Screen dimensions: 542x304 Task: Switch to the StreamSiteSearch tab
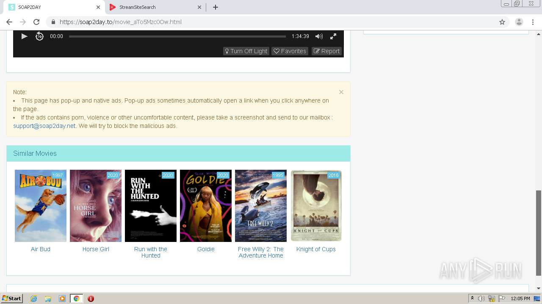coord(155,7)
